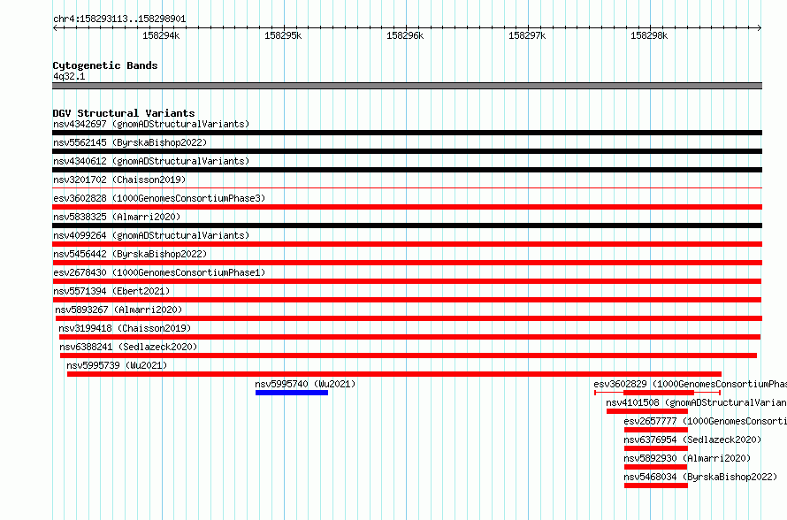Viewport: 787px width, 520px height.
Task: Click the chr4:158293113..158298901 coordinate label
Action: 119,19
